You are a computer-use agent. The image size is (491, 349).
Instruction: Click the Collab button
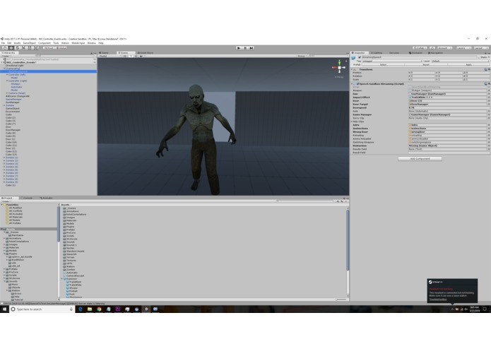pyautogui.click(x=420, y=48)
